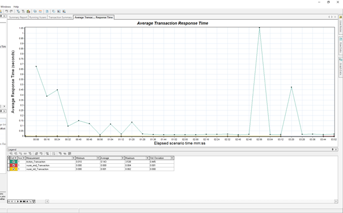Open the User Notes side panel
This screenshot has width=343, height=213.
click(341, 24)
